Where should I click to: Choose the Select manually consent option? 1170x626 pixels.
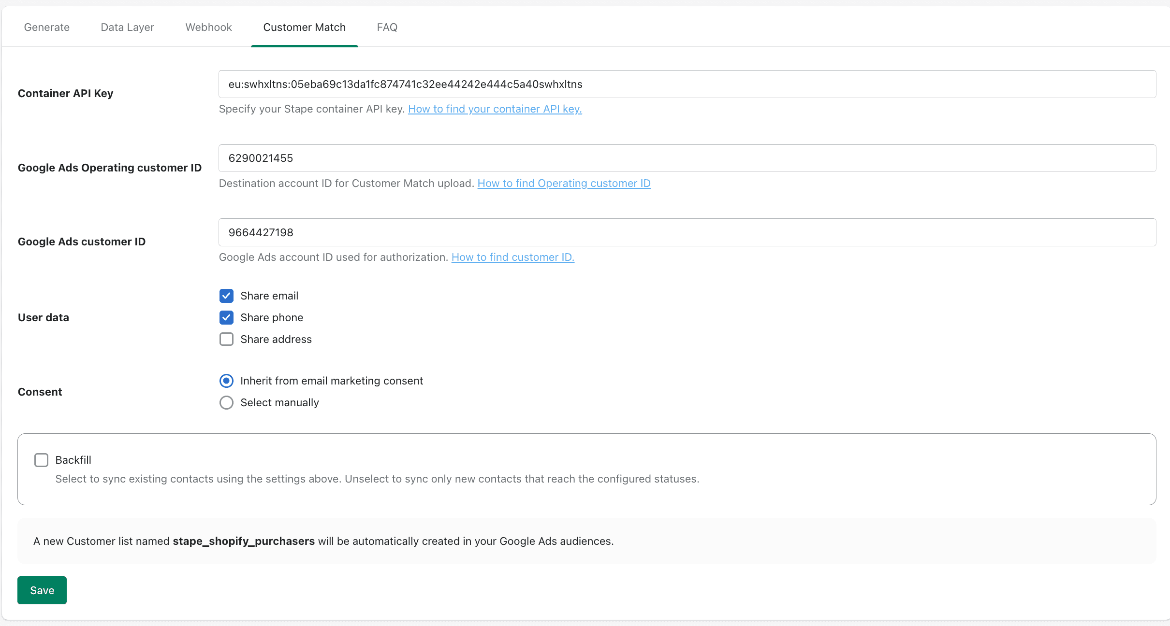tap(226, 402)
